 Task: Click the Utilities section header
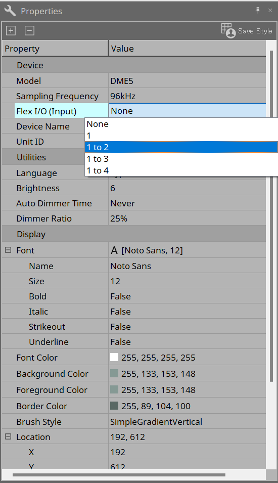pyautogui.click(x=43, y=157)
